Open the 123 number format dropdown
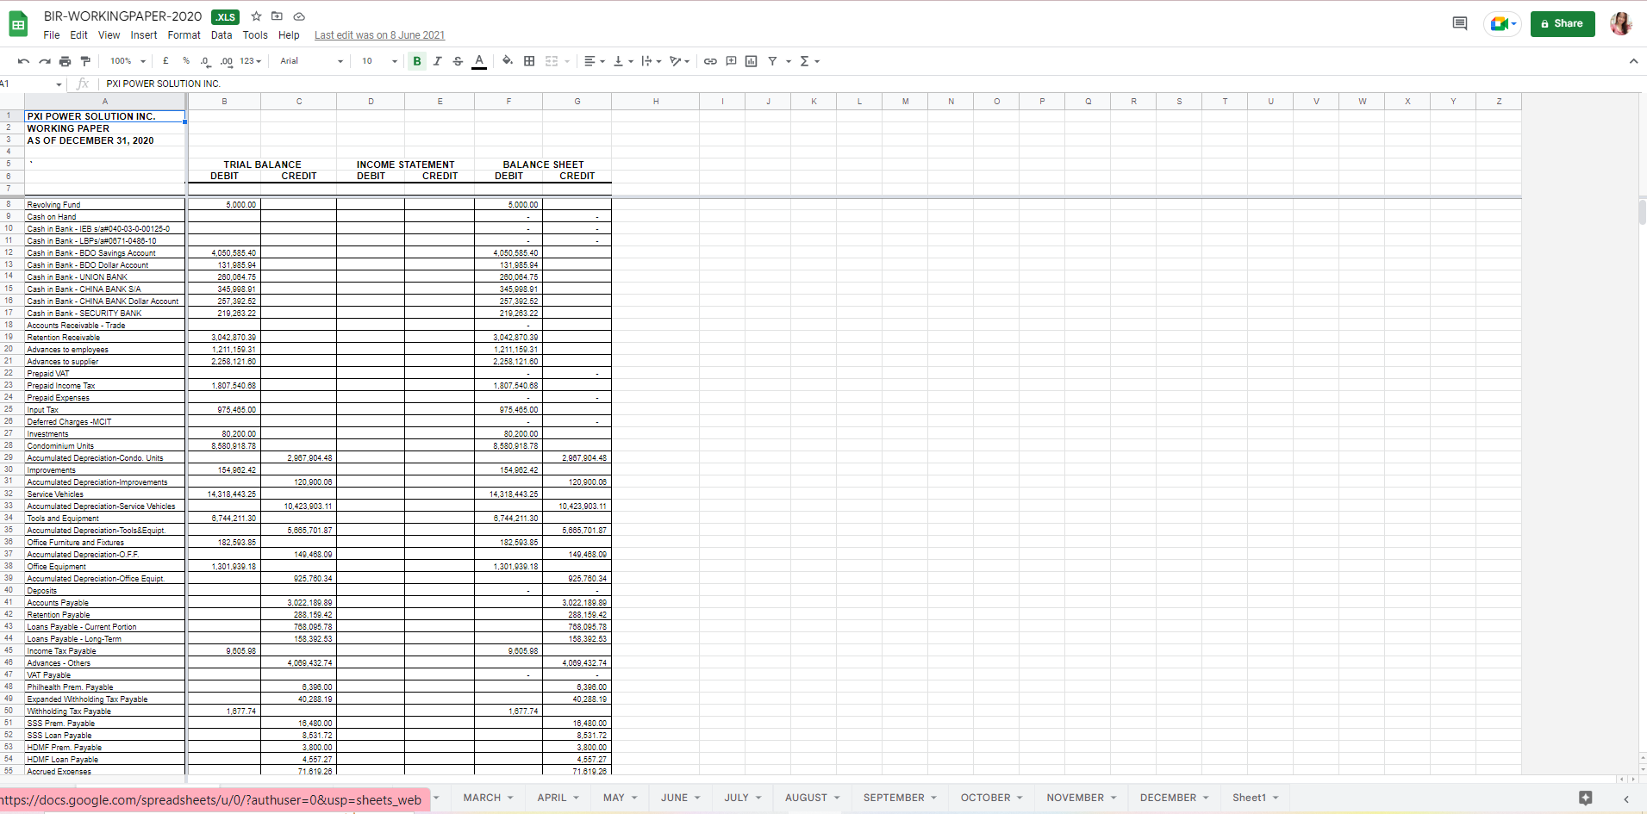This screenshot has height=814, width=1647. [251, 61]
